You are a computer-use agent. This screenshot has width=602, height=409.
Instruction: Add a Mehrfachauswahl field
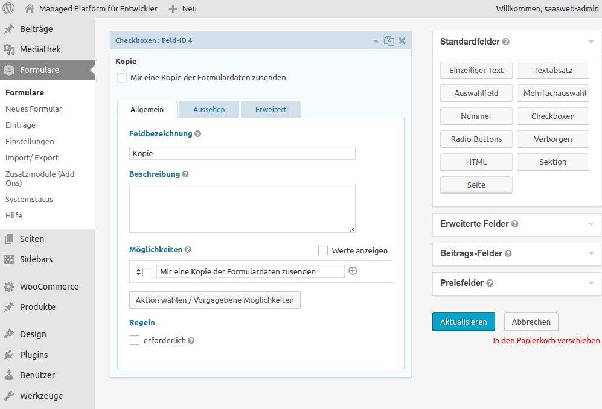coord(553,94)
